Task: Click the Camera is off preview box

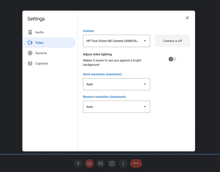Action: 172,41
